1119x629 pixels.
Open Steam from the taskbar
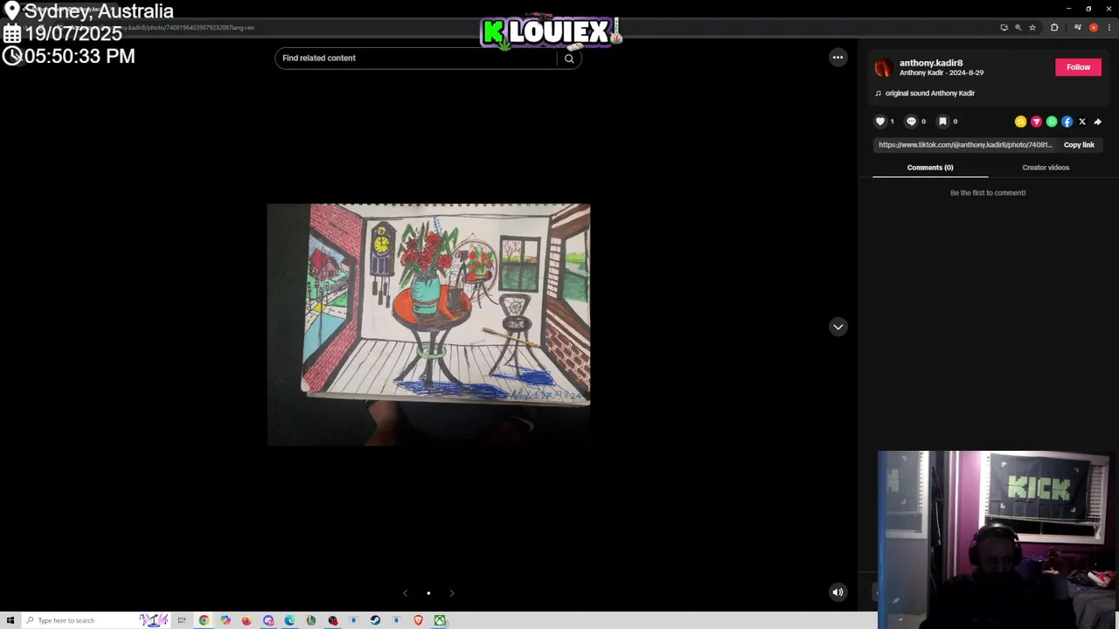coord(375,620)
